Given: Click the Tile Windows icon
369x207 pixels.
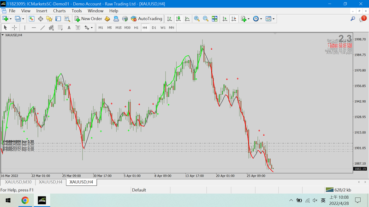Looking at the screenshot, I should click(x=215, y=19).
